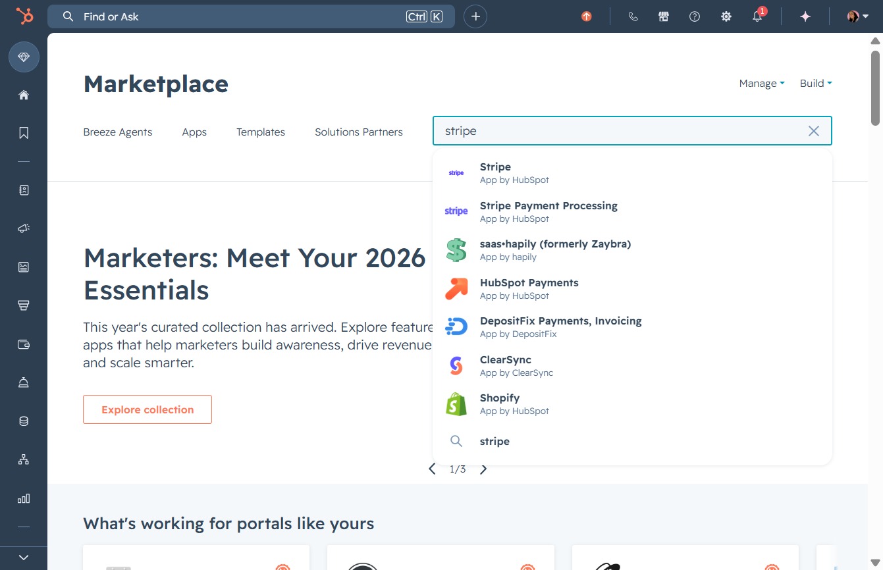Click the marketplace storefront icon in top bar
The height and width of the screenshot is (570, 883).
click(664, 16)
